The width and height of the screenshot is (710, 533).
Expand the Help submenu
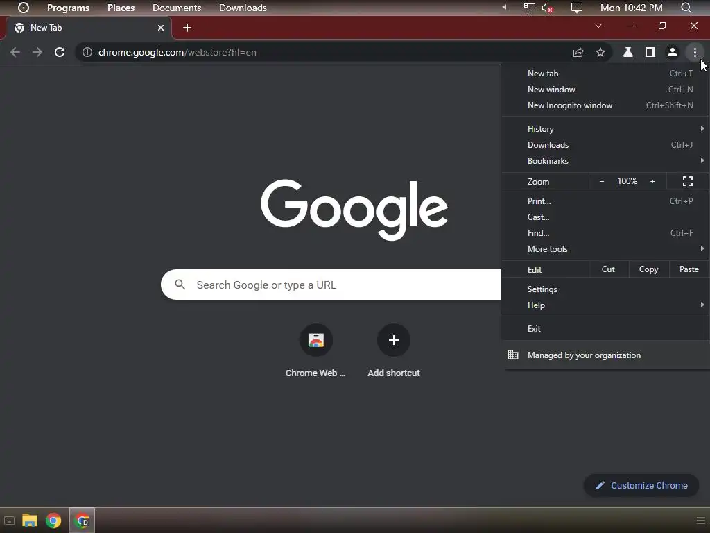605,305
